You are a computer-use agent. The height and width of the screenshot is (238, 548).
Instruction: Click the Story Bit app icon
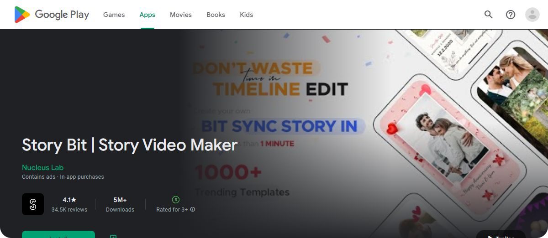point(33,204)
